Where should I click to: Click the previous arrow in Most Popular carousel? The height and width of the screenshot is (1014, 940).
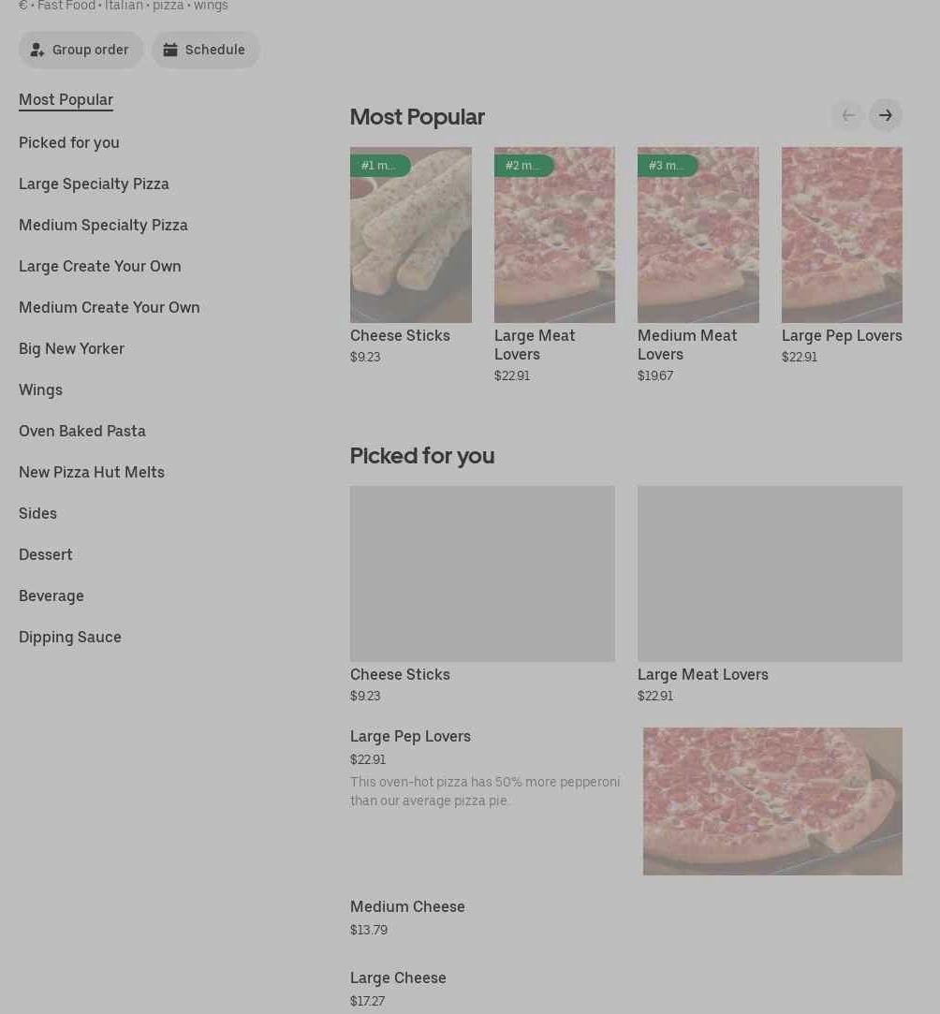(x=848, y=115)
